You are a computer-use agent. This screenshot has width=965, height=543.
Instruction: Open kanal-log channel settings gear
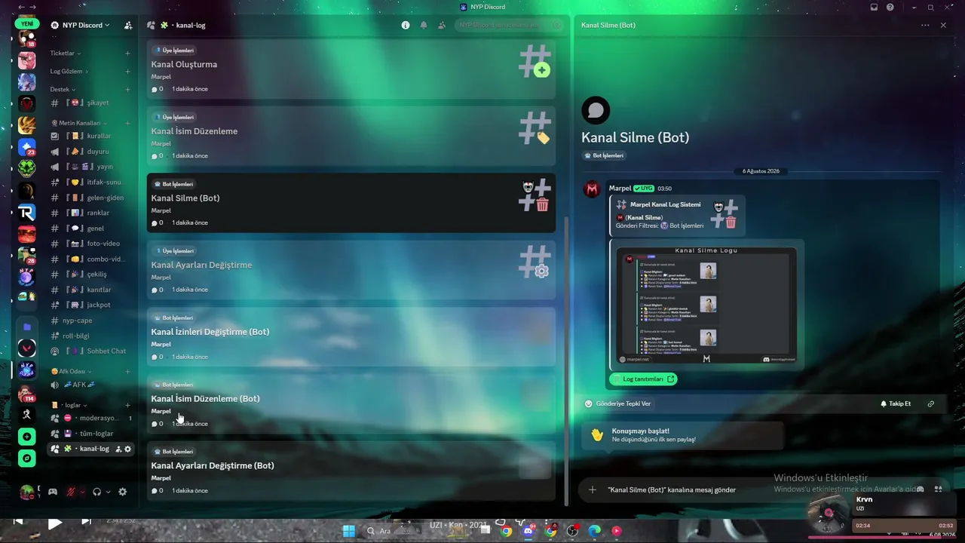tap(127, 449)
